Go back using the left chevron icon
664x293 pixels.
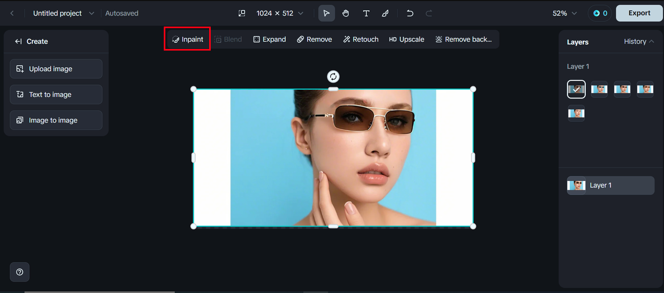click(x=12, y=13)
